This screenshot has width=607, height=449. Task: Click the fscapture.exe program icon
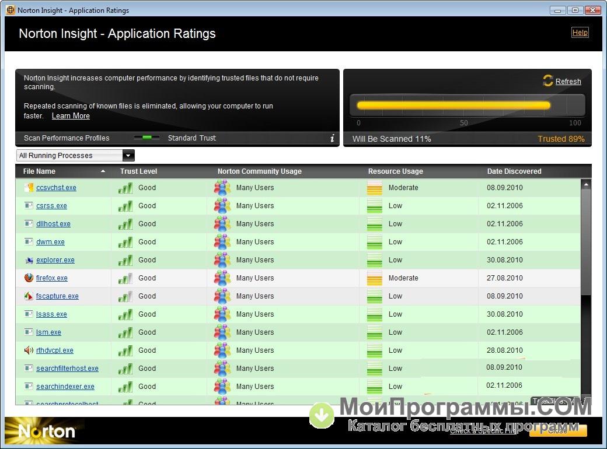[x=29, y=296]
